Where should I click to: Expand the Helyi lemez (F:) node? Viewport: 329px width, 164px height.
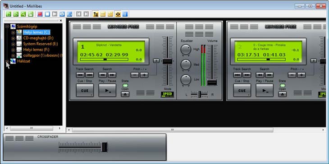coord(13,50)
